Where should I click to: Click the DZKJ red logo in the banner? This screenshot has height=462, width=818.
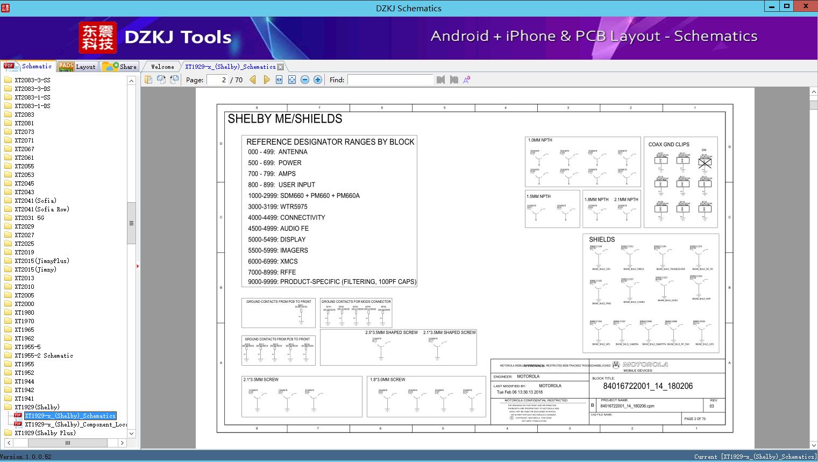tap(97, 38)
